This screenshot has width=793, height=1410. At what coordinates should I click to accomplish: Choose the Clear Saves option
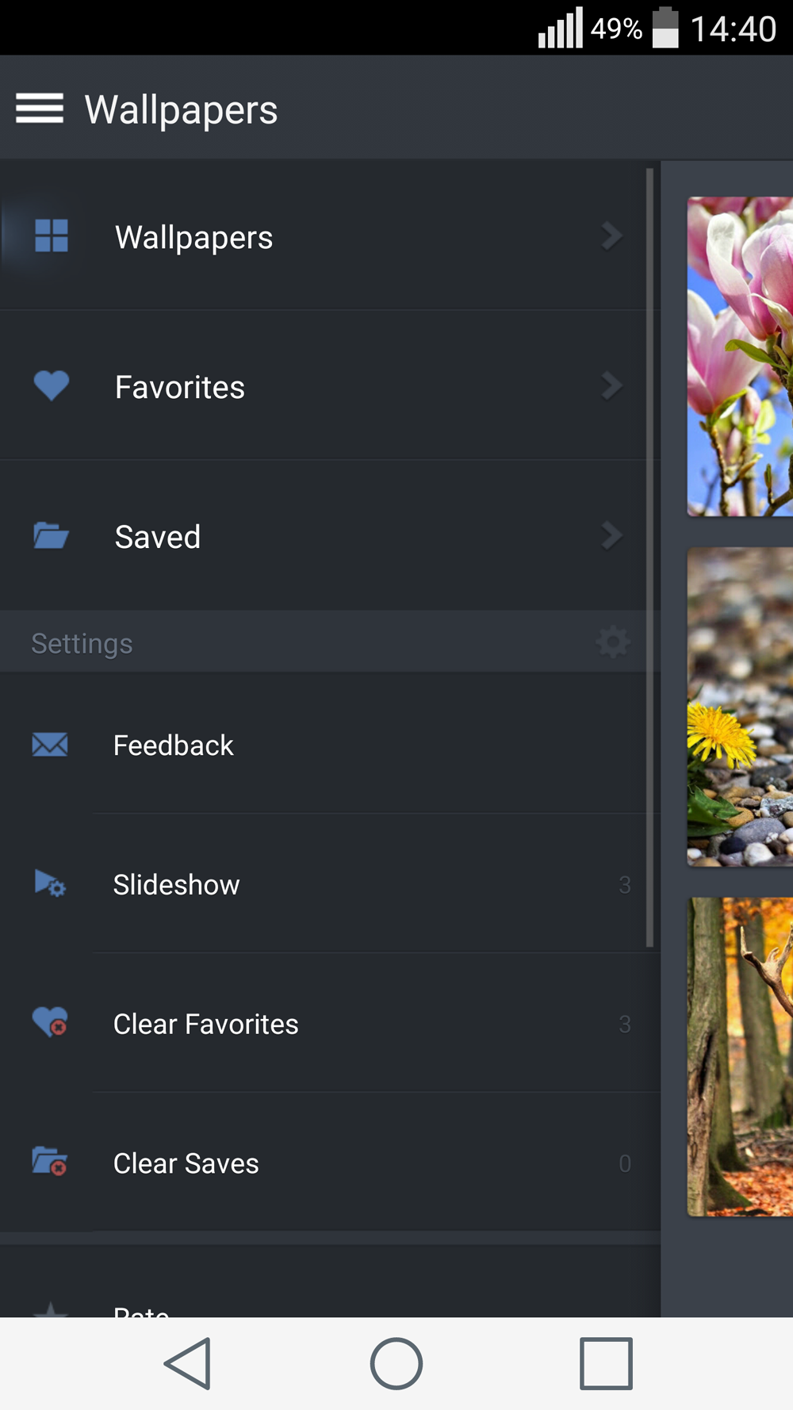point(186,1163)
